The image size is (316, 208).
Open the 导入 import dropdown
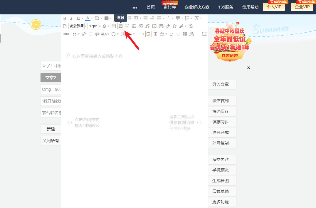[x=105, y=34]
